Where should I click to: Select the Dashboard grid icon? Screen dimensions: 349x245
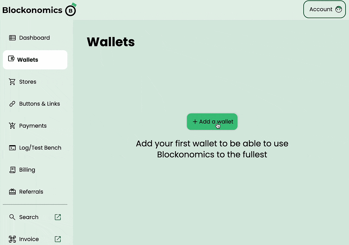[x=12, y=37]
